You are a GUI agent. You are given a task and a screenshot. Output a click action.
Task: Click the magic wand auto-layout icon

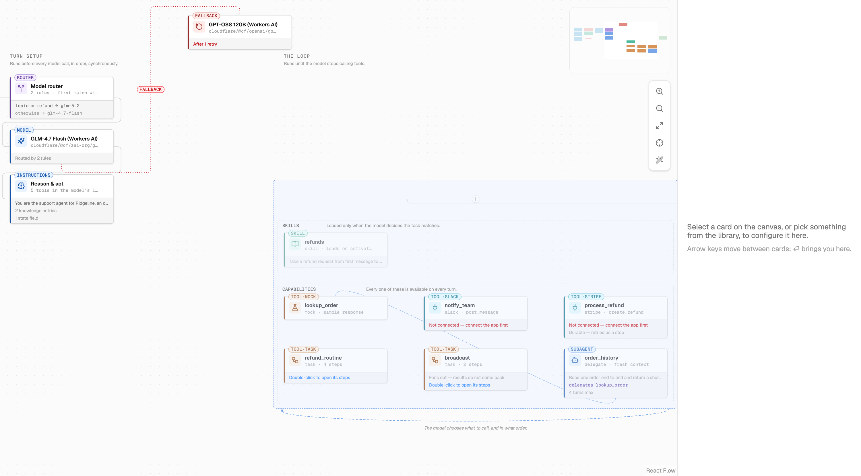pos(659,160)
